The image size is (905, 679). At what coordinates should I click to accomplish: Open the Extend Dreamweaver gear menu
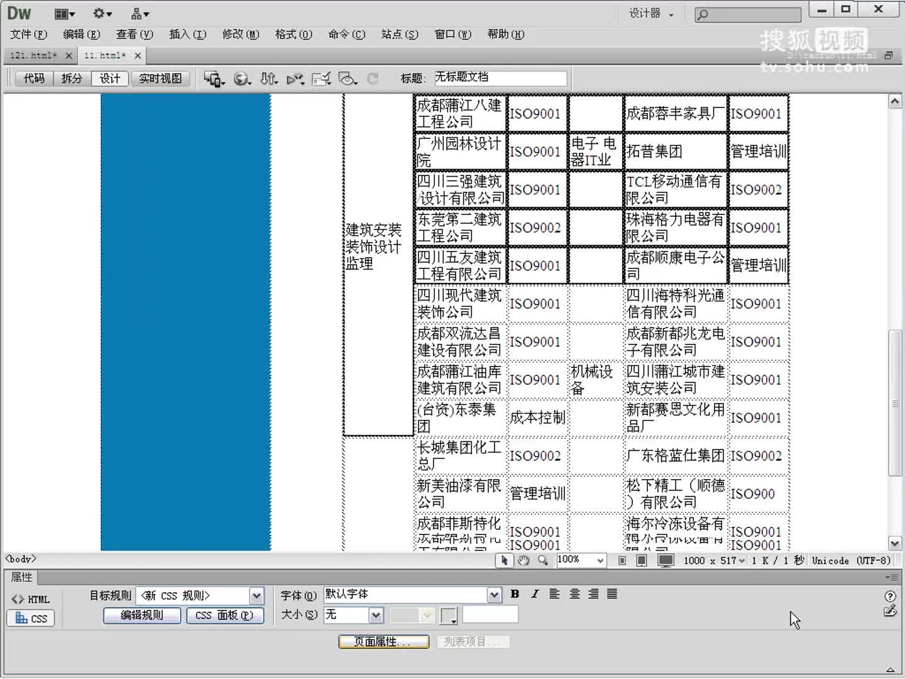102,14
